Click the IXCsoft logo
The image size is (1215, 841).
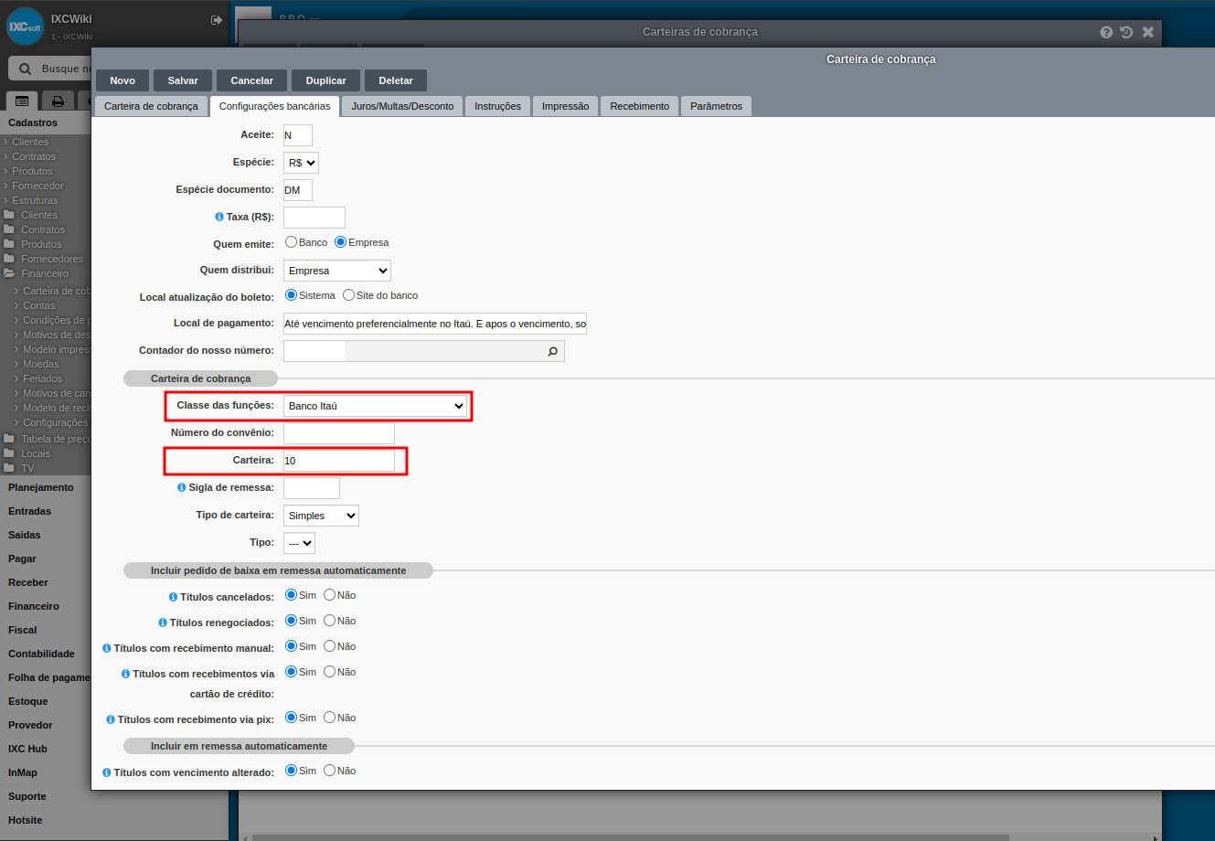tap(25, 26)
